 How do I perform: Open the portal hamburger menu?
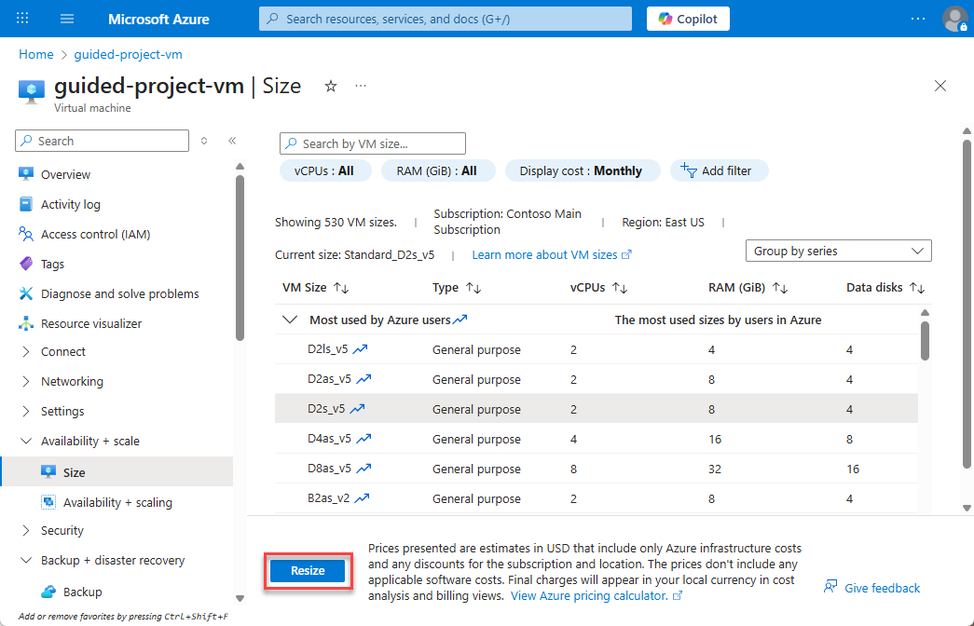tap(67, 19)
